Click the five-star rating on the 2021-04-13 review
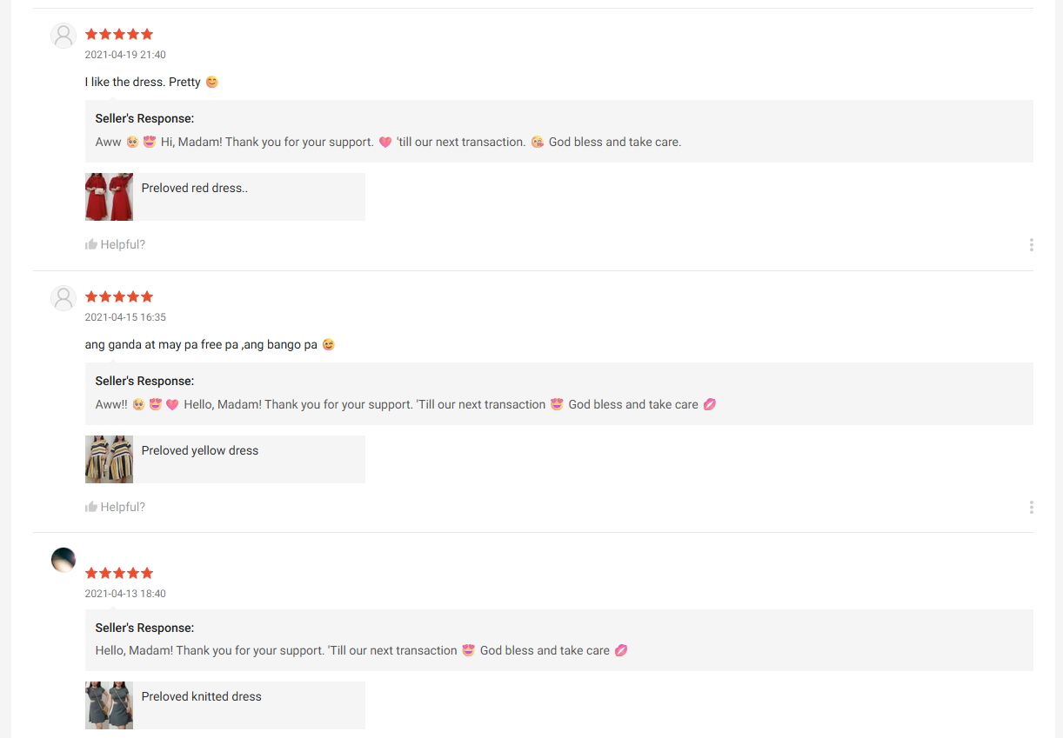 [119, 574]
